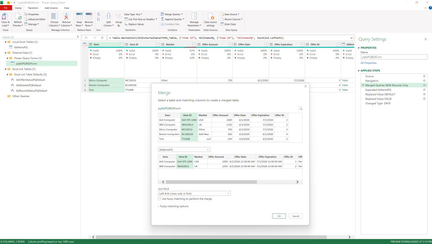Click the Table link in the Micro Computer row

345,81
